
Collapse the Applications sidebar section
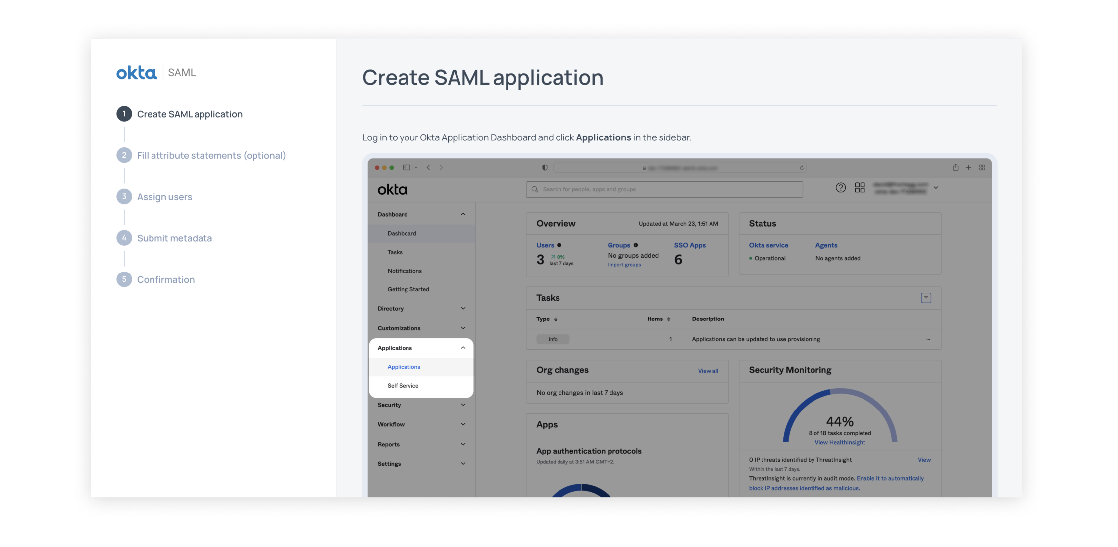(x=463, y=348)
